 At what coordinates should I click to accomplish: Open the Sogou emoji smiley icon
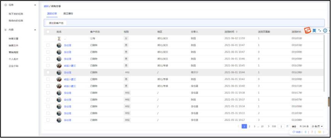point(325,31)
